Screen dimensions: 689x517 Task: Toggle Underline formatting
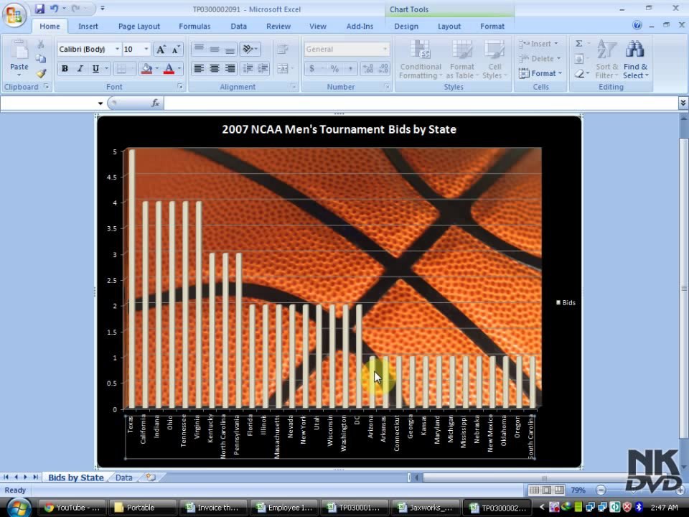click(95, 69)
